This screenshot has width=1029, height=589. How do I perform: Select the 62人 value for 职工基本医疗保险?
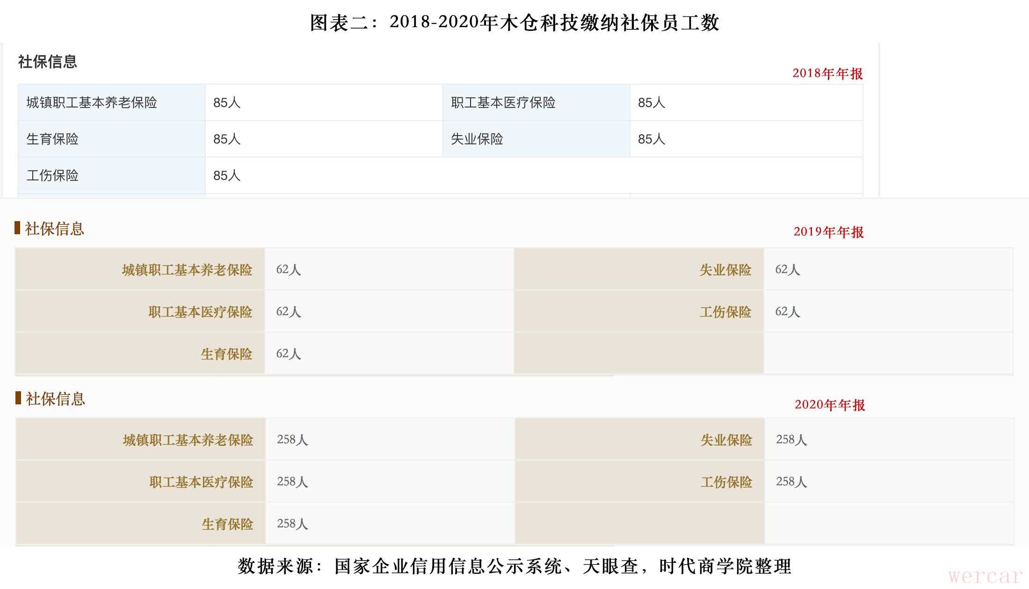pyautogui.click(x=289, y=311)
